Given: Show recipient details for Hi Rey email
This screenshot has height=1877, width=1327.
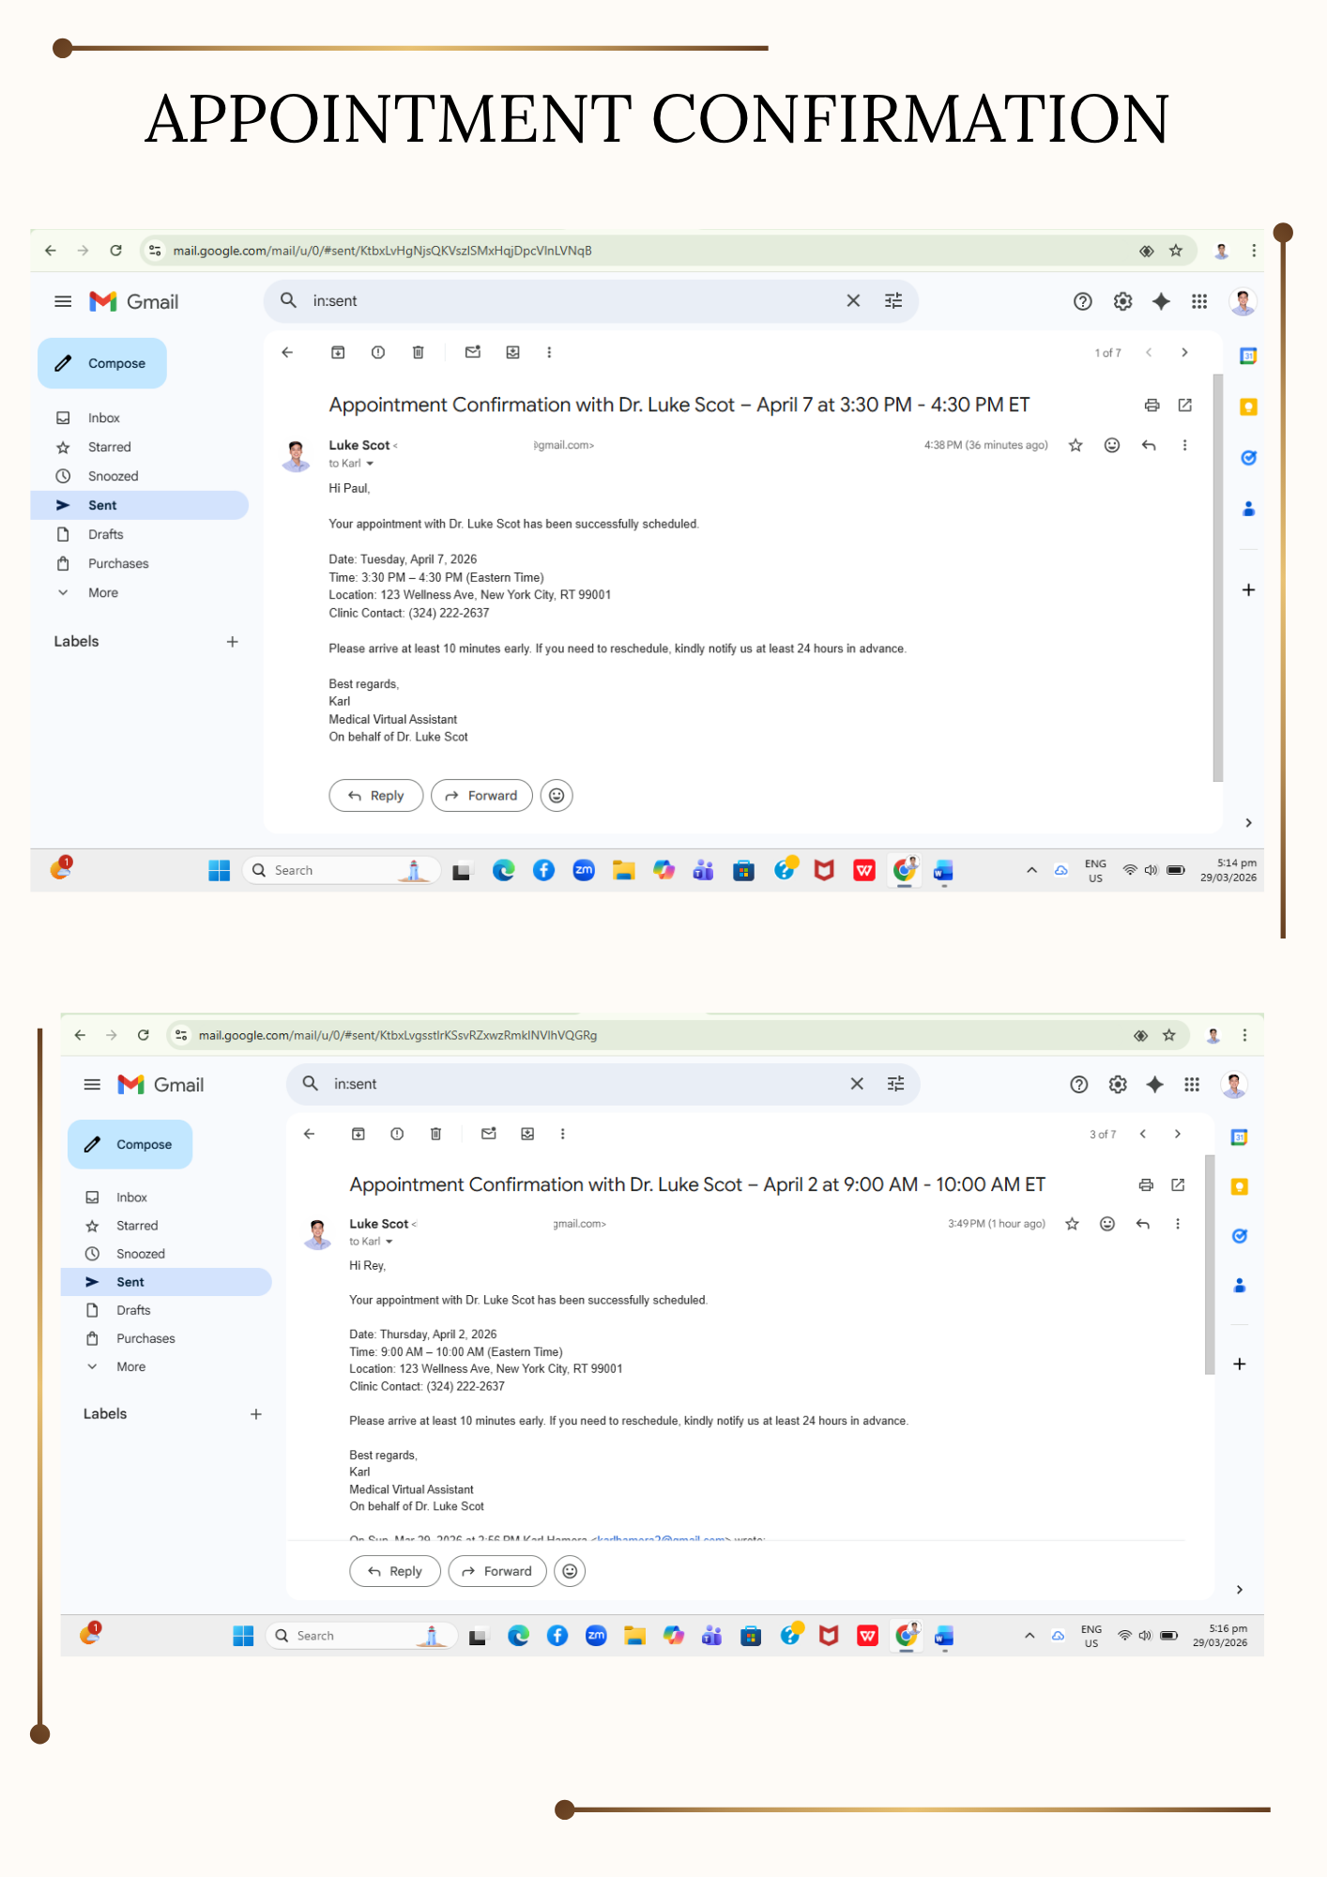Looking at the screenshot, I should tap(389, 1242).
